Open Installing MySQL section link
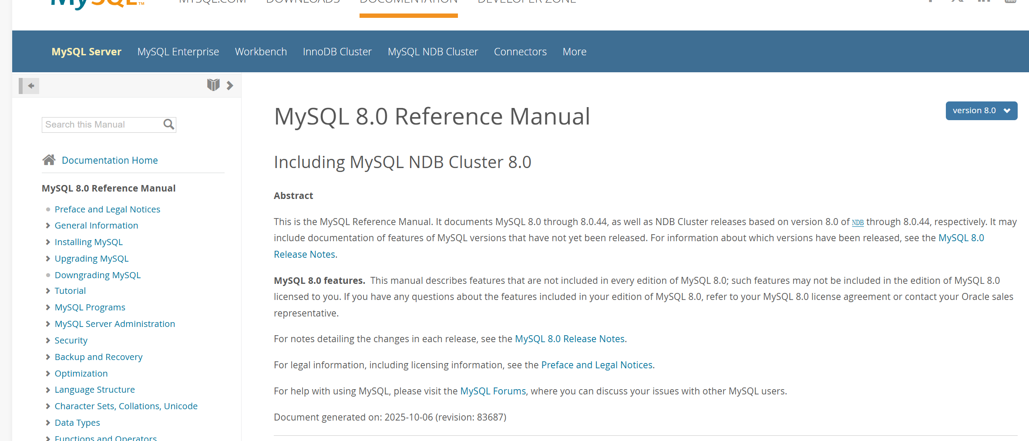The image size is (1029, 441). tap(89, 242)
